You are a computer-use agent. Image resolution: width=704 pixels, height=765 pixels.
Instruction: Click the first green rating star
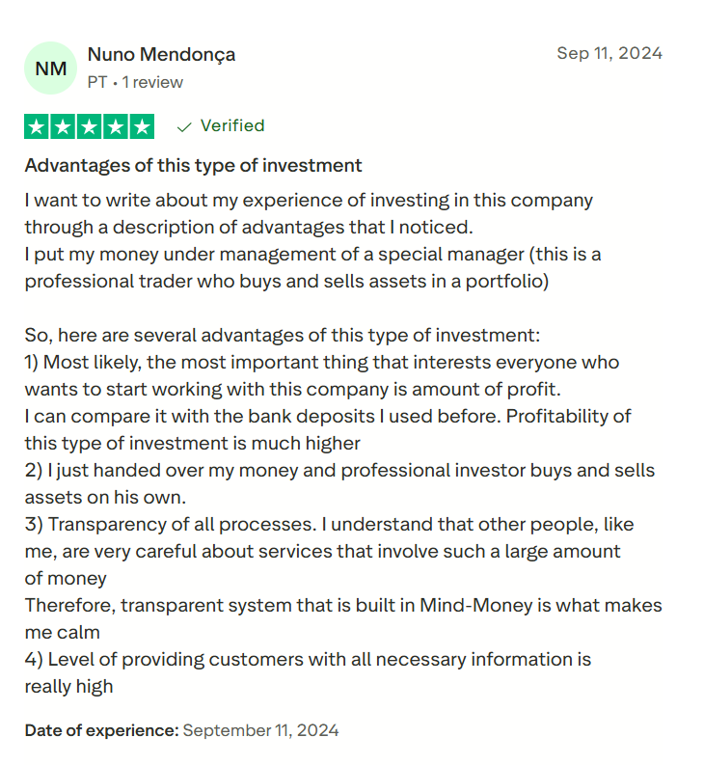click(x=37, y=126)
